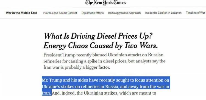This screenshot has width=206, height=100.
Task: Click 'President Trump' in the article summary
Action: (60, 55)
